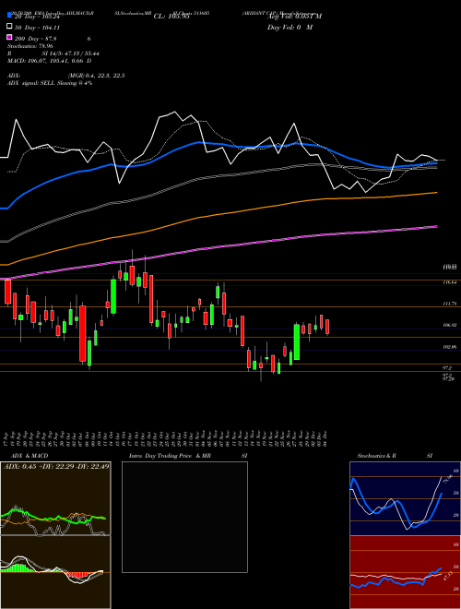Click the 'Intra Day Trading Price' panel heading
The image size is (461, 609).
click(x=160, y=456)
